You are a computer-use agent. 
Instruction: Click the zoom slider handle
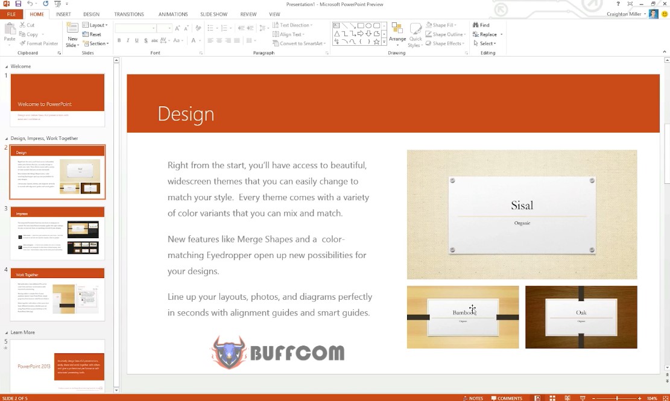point(616,398)
